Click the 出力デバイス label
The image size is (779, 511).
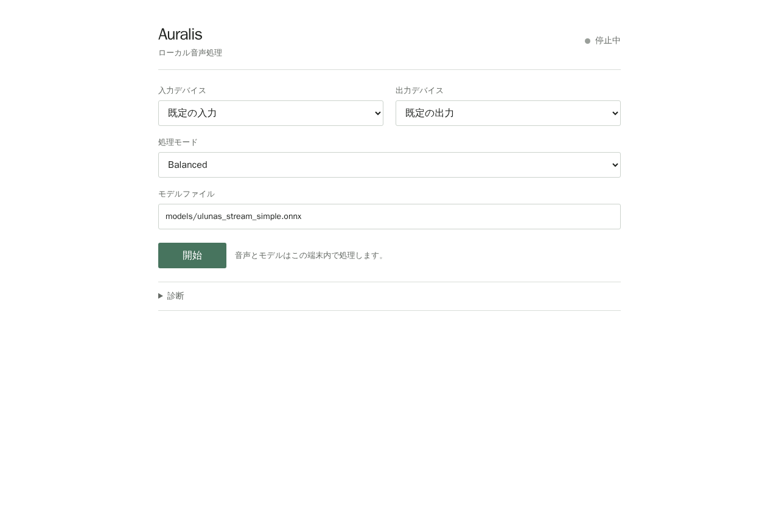[x=419, y=91]
